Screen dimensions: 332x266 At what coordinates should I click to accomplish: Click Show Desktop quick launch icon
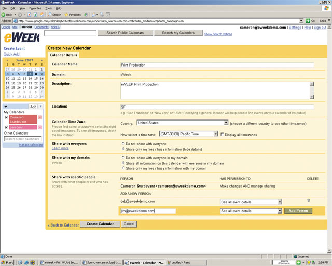tap(20, 262)
